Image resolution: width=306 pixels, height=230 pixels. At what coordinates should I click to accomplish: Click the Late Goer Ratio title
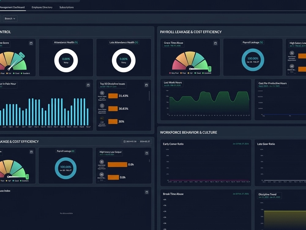[266, 144]
